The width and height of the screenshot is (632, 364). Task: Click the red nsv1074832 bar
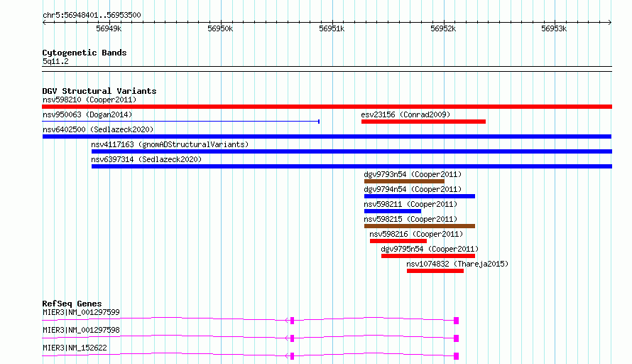[x=435, y=271]
